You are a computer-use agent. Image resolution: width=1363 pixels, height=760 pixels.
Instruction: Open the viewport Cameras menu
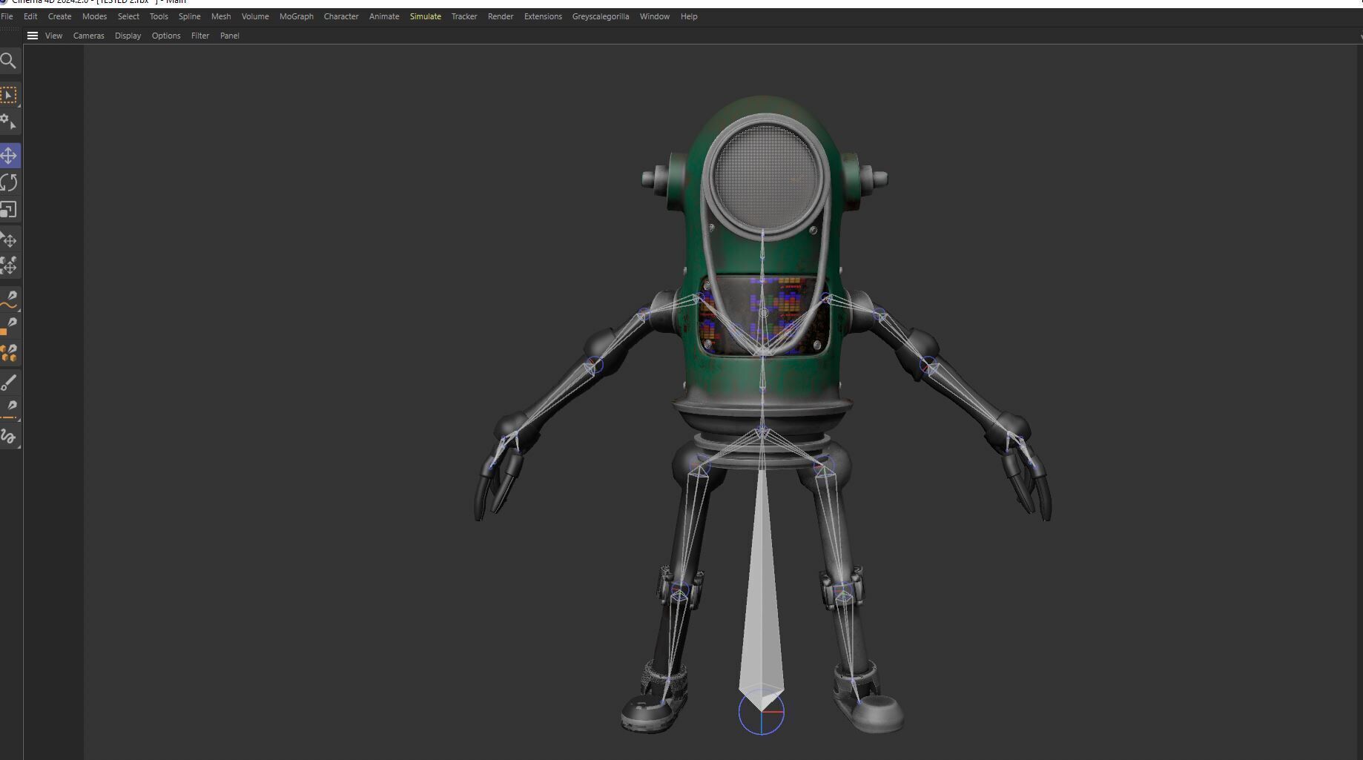[x=89, y=36]
